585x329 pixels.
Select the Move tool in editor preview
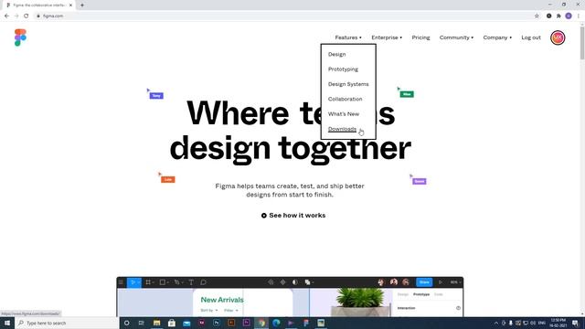tap(133, 282)
